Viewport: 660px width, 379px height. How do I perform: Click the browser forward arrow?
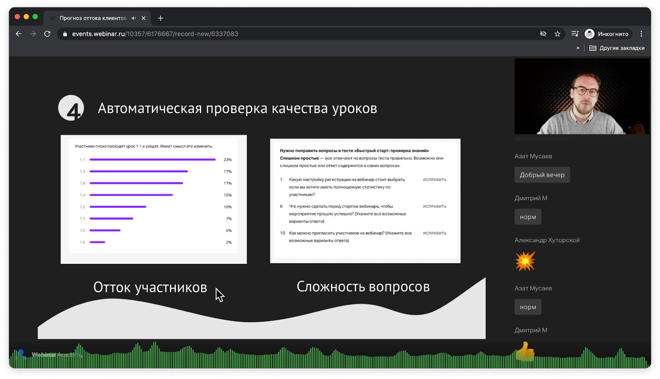click(33, 34)
